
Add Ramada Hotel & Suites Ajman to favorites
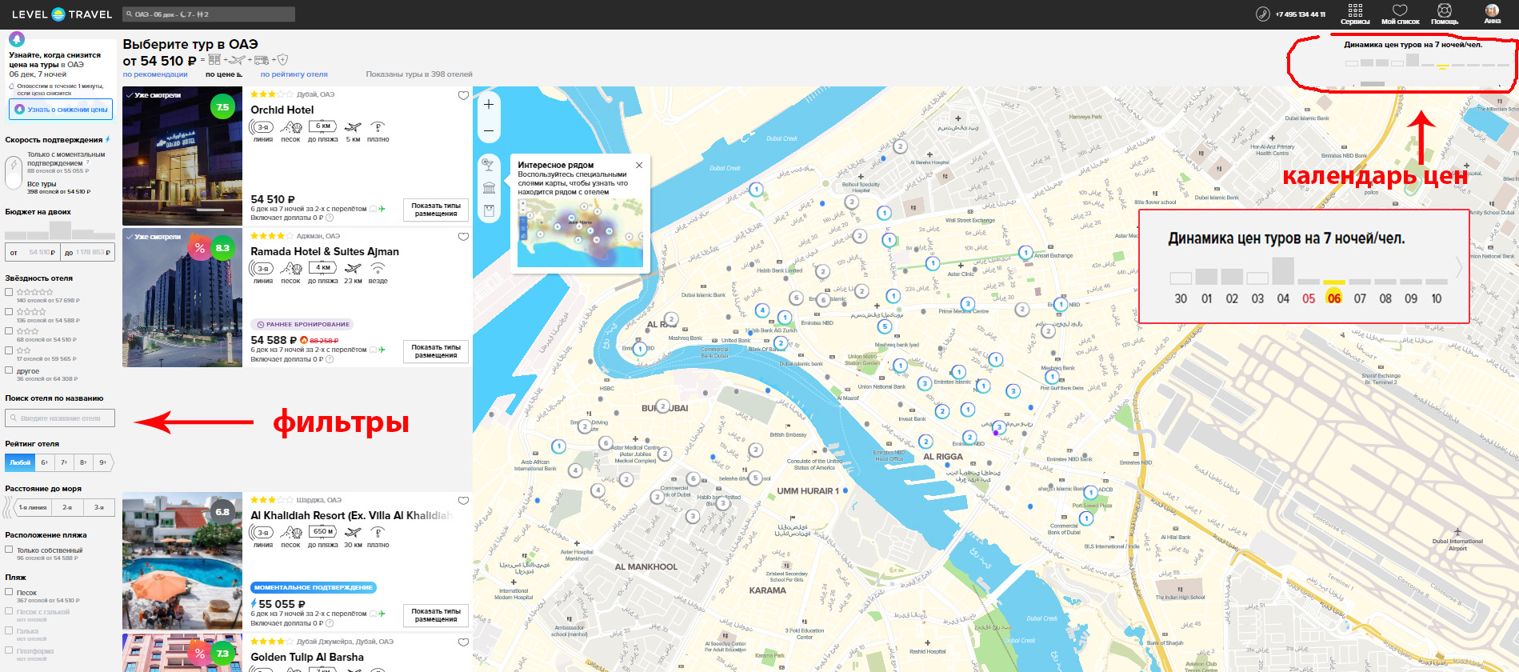[463, 237]
